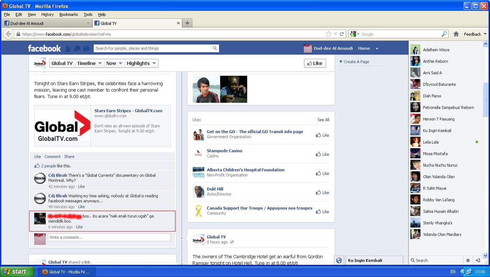
Task: Click the globe icon beside Ku Ingin Kembali chat
Action: [339, 261]
